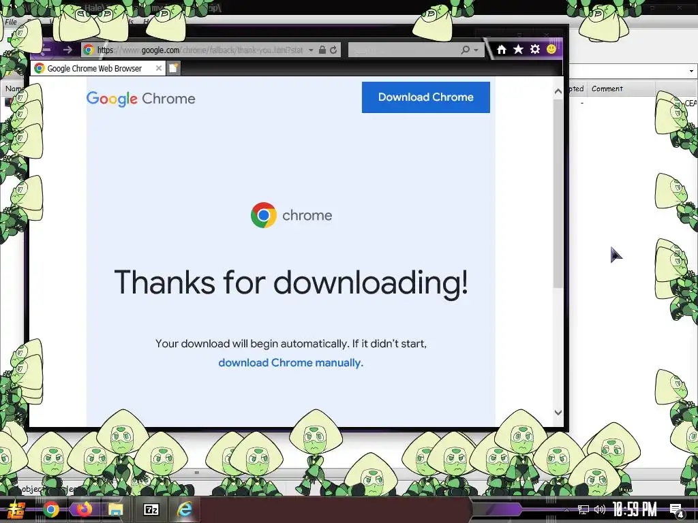Click the IE search input field
This screenshot has width=698, height=523.
tap(403, 50)
